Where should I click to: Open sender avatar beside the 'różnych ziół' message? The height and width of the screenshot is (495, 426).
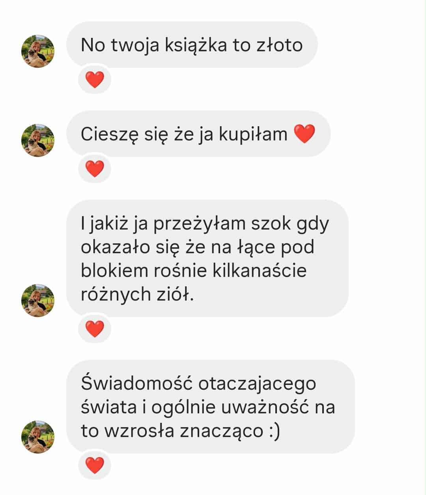point(38,300)
